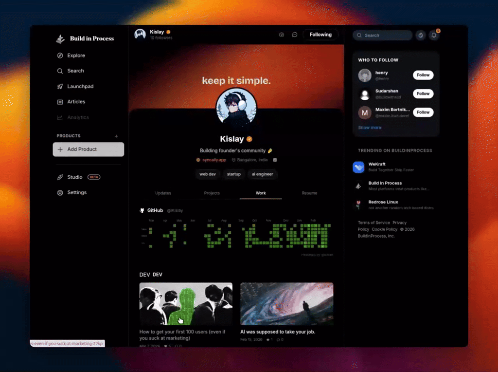498x372 pixels.
Task: Follow Maxim Bortnik
Action: (x=423, y=112)
